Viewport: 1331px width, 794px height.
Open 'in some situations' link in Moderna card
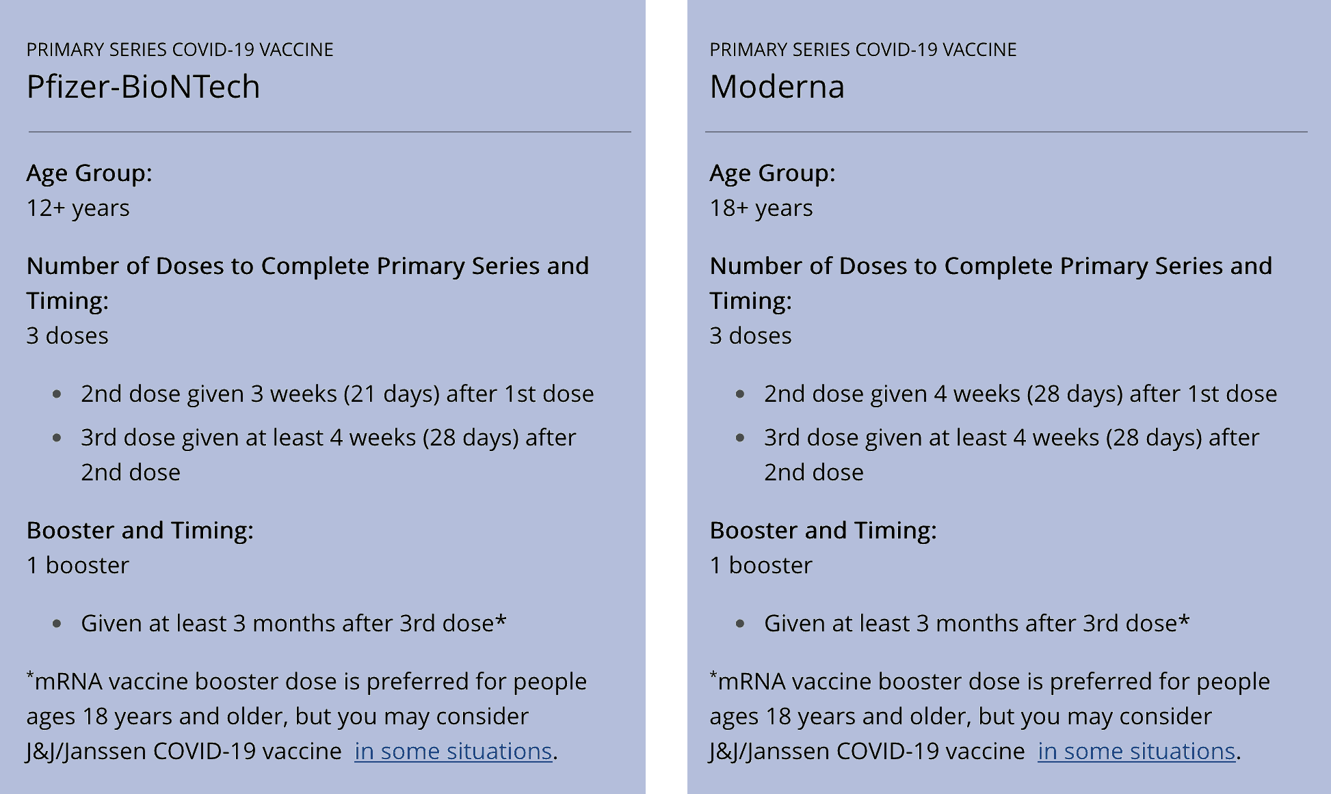pyautogui.click(x=1136, y=751)
